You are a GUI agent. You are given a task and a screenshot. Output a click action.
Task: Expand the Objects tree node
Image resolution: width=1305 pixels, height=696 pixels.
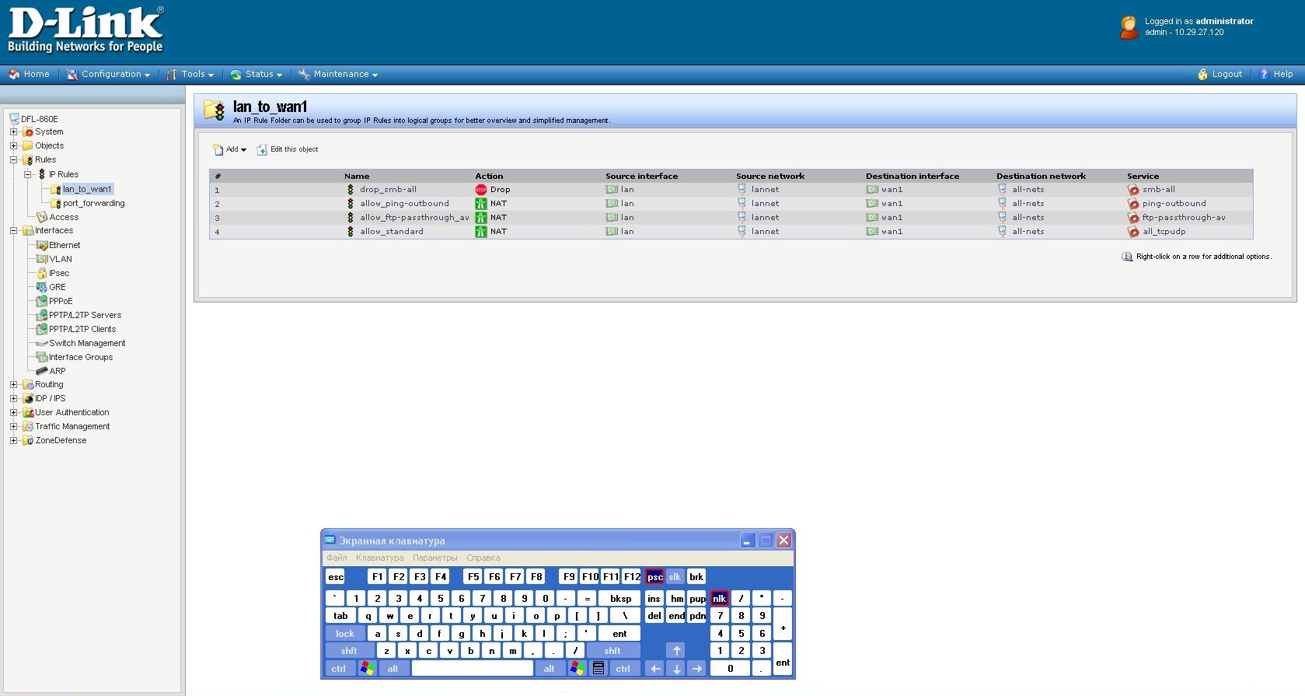point(13,146)
